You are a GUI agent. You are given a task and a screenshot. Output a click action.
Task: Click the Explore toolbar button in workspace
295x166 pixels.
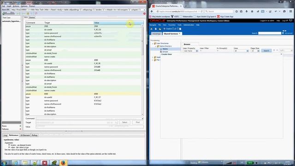(168, 29)
